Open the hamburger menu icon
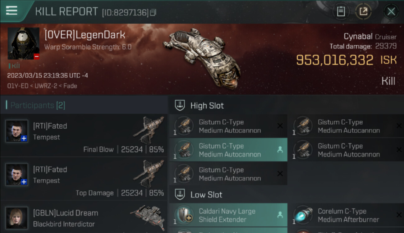This screenshot has height=233, width=404. [x=11, y=11]
